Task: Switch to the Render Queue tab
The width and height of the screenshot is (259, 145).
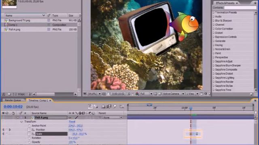Action: [x=13, y=100]
